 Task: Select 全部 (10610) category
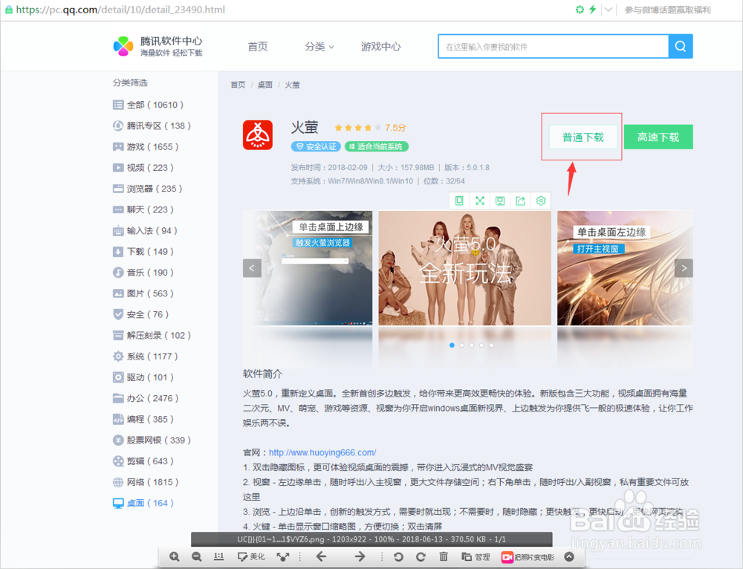148,105
